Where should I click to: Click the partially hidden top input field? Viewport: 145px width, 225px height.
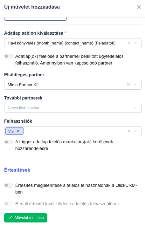click(x=36, y=19)
